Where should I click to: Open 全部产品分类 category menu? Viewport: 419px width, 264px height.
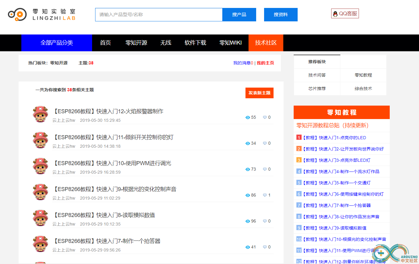(x=57, y=43)
